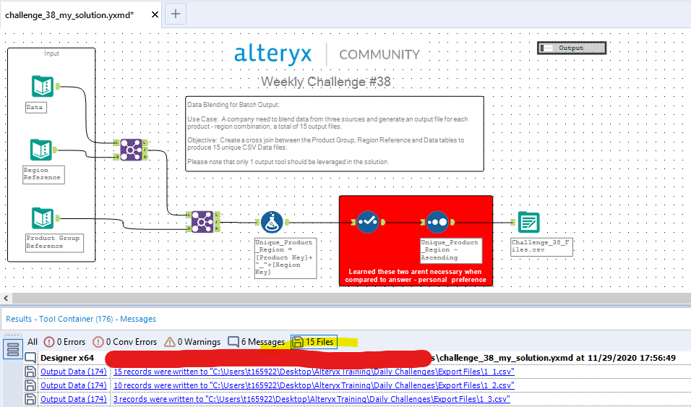Click the first Join tool connected to Data
Screen dimensions: 691x407
coord(132,150)
